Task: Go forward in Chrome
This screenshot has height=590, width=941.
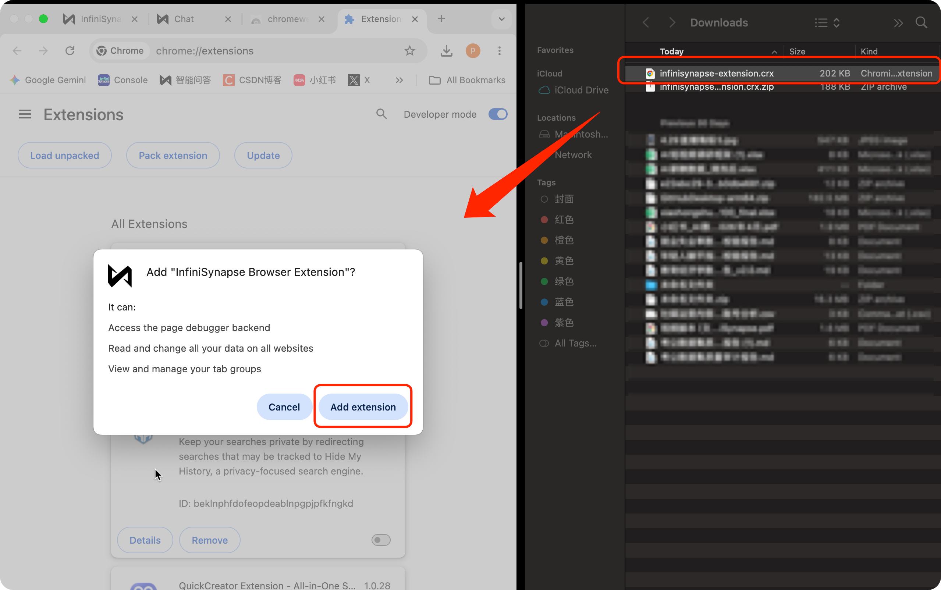Action: [43, 51]
